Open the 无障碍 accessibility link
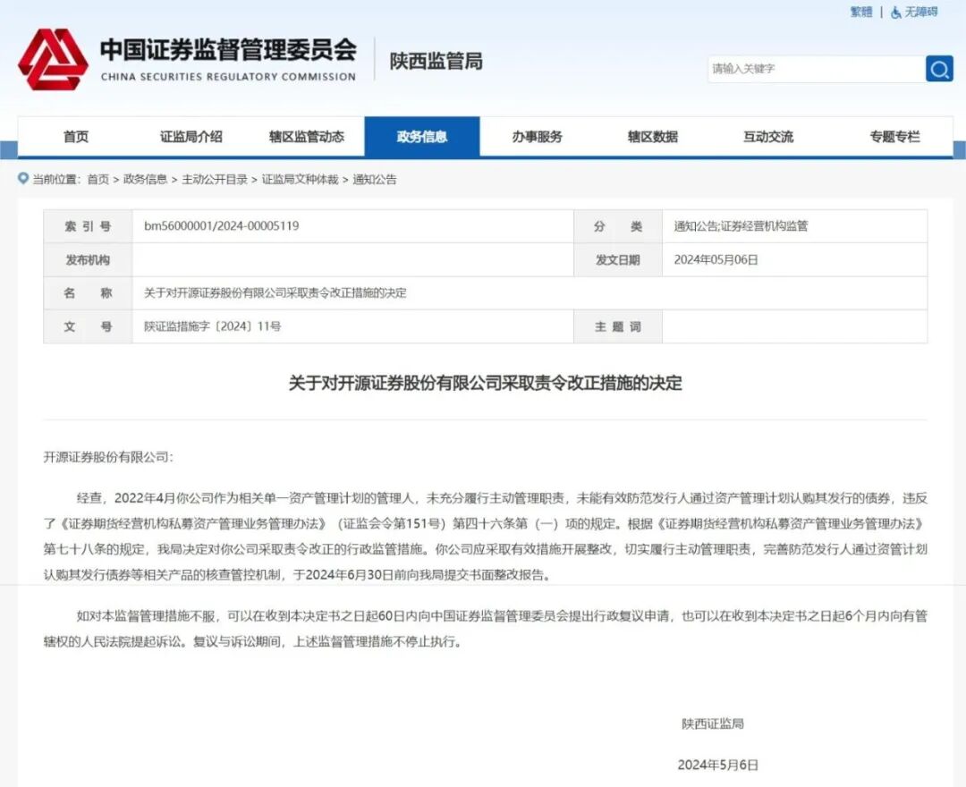Image resolution: width=966 pixels, height=787 pixels. click(x=920, y=12)
